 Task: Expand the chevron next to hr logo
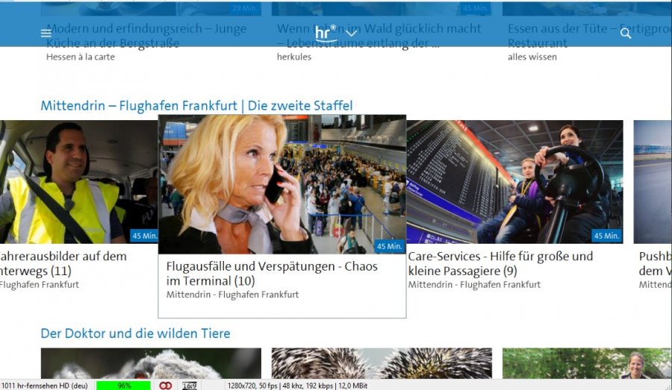352,33
